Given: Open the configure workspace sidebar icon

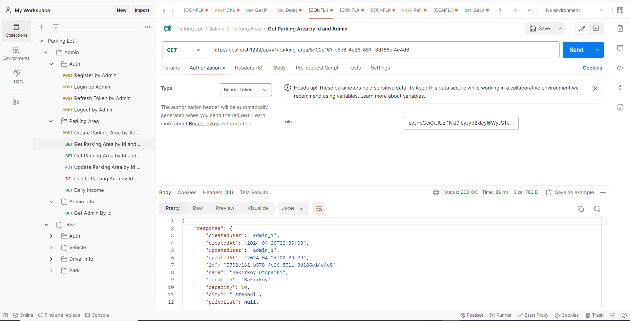Looking at the screenshot, I should pyautogui.click(x=16, y=102).
